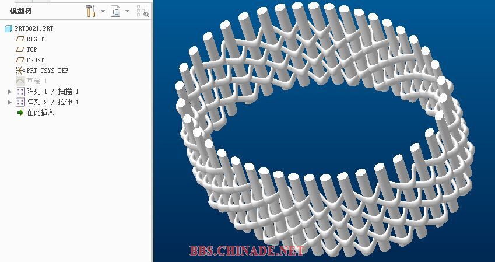Viewport: 495px width, 262px height.
Task: Click the greyed sketch icon for 草绘 1
Action: pyautogui.click(x=20, y=81)
